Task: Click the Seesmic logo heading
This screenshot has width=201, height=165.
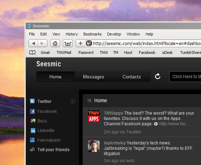Action: coord(49,64)
